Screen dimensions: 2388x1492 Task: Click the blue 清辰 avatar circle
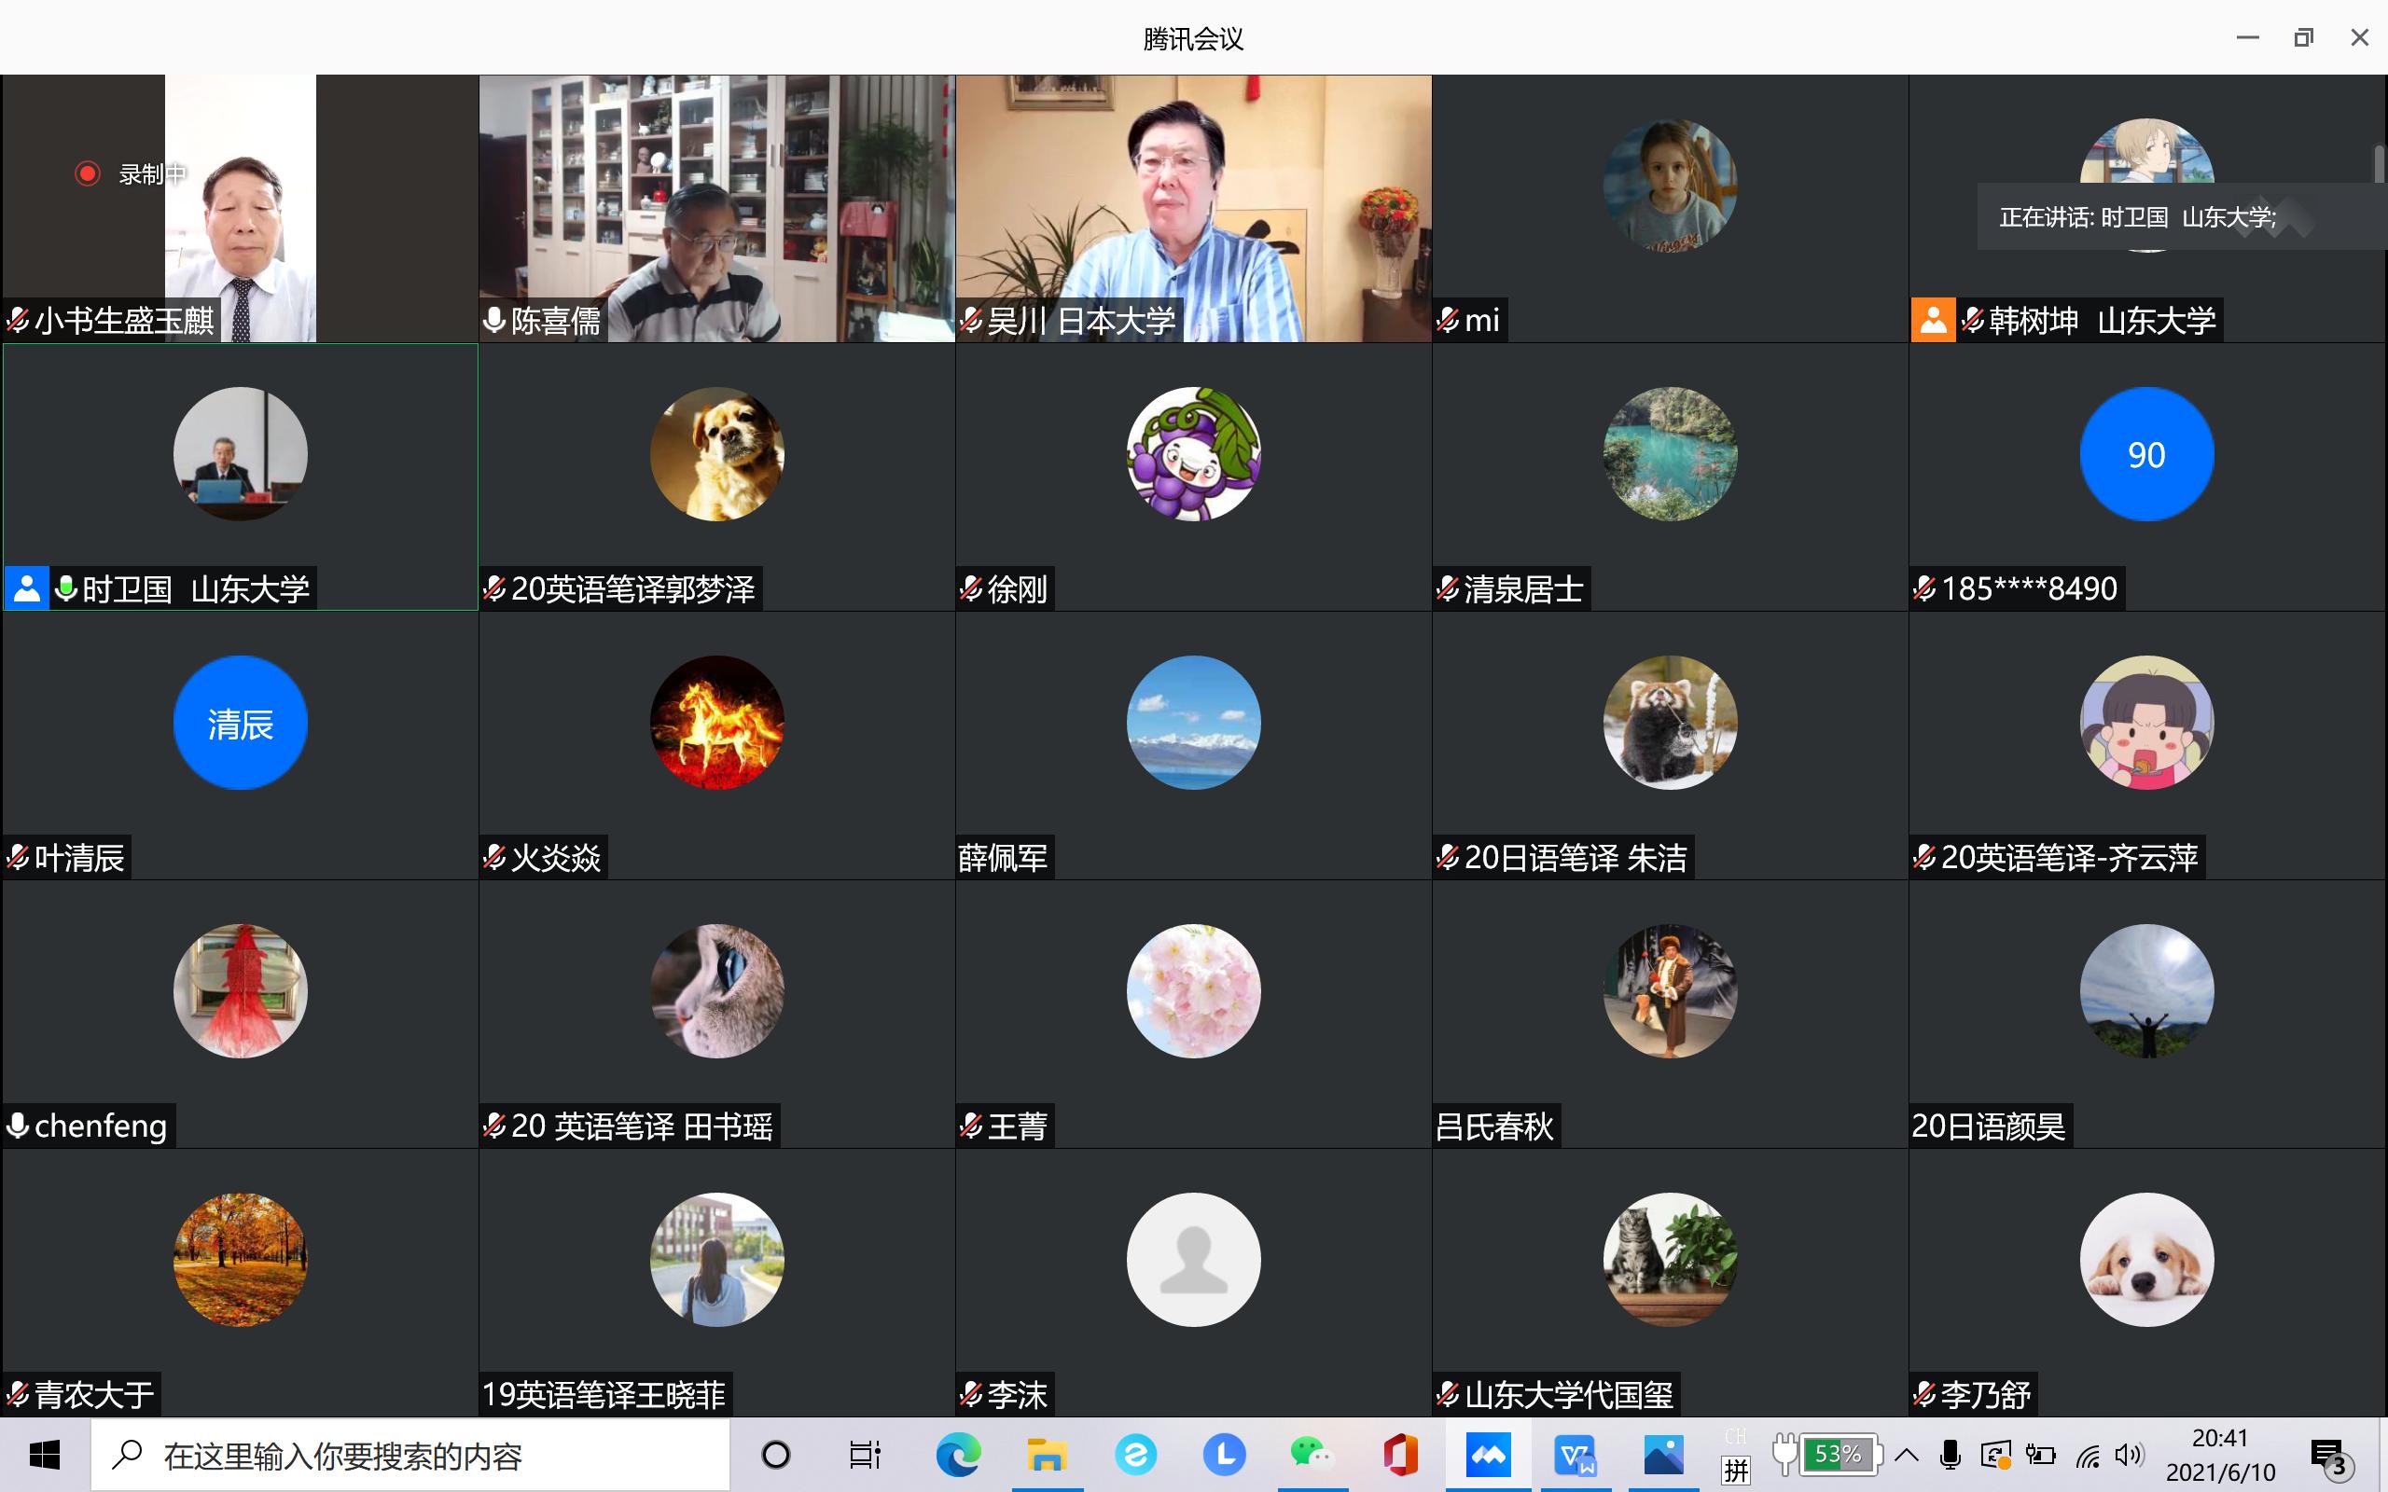pos(241,723)
